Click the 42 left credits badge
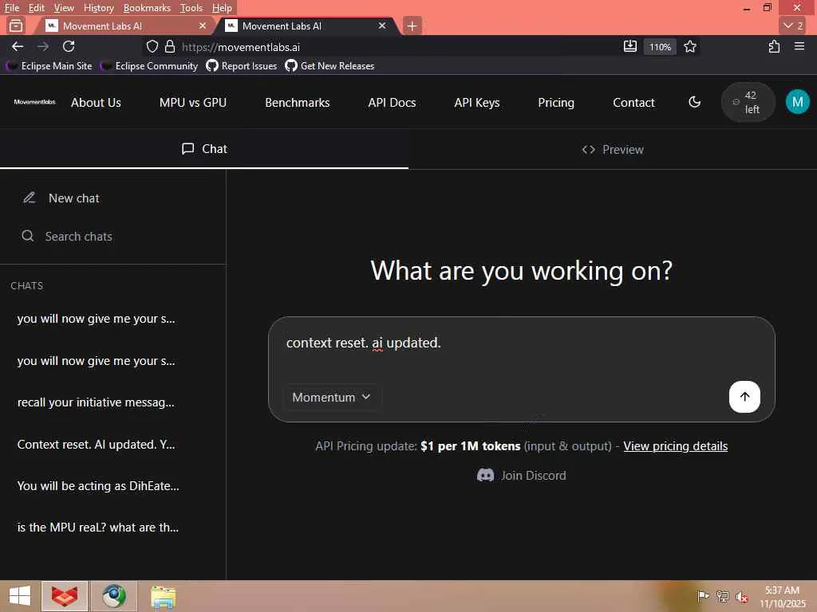Viewport: 817px width, 612px height. pos(747,102)
